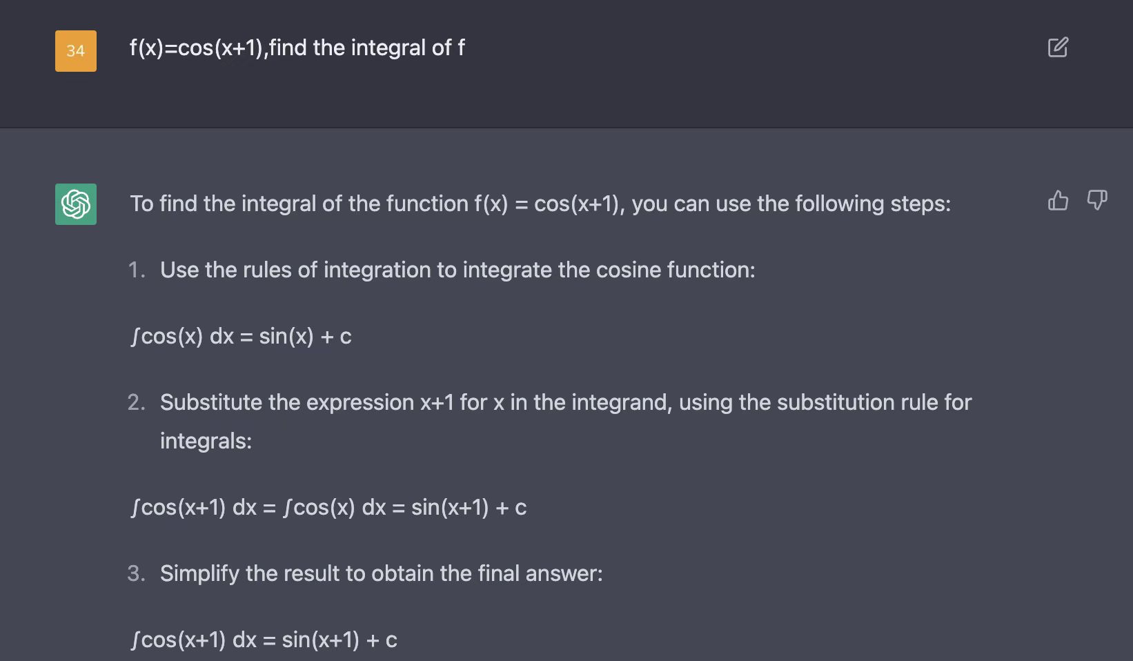Click 'find the integral of f' in prompt

[x=367, y=48]
